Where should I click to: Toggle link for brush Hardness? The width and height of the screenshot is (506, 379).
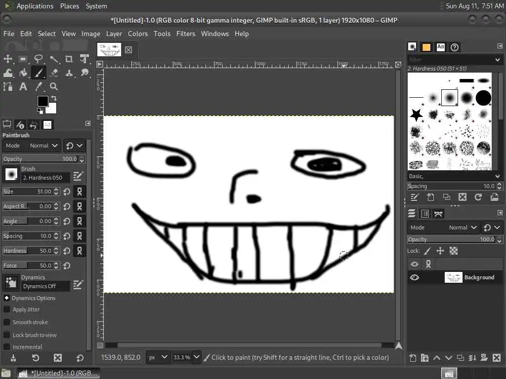pos(80,251)
